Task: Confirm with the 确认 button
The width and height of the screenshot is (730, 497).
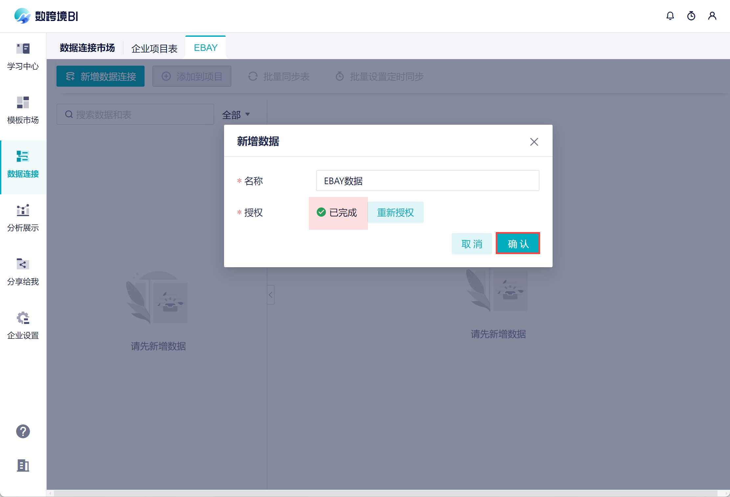Action: (518, 244)
